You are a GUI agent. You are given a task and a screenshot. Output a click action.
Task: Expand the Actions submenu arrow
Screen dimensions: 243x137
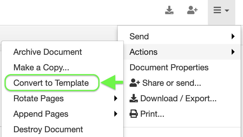point(233,52)
